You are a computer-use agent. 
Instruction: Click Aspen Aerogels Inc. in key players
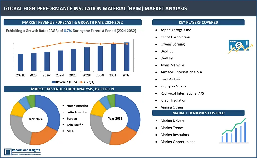point(176,30)
